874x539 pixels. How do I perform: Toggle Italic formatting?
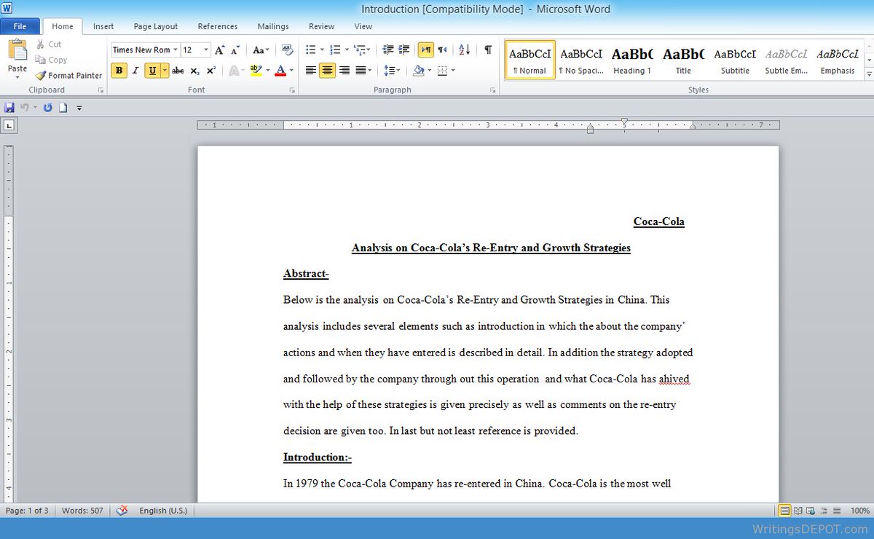pyautogui.click(x=135, y=71)
